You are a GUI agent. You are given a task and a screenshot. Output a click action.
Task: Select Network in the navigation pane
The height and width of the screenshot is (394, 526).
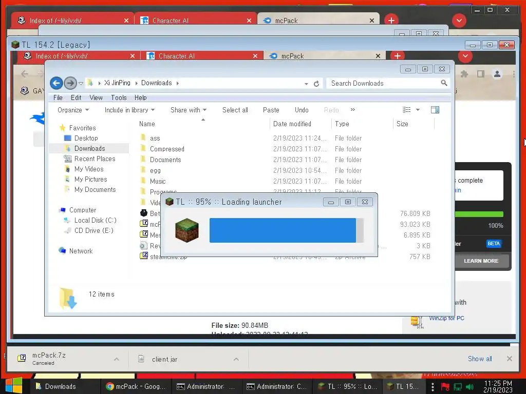pyautogui.click(x=81, y=251)
